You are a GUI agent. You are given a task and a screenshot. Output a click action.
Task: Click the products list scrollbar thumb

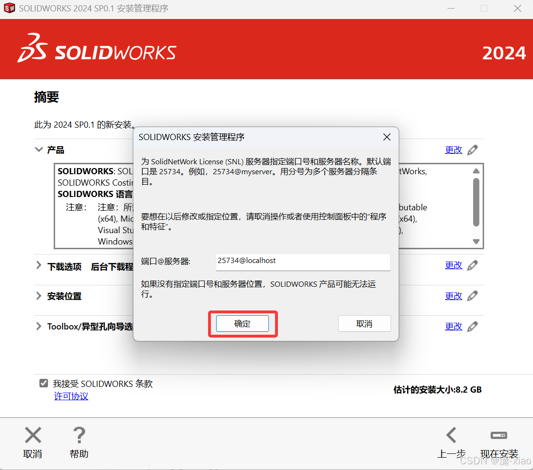(x=476, y=202)
